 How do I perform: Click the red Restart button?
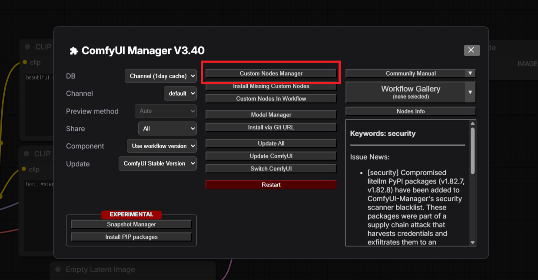[271, 185]
